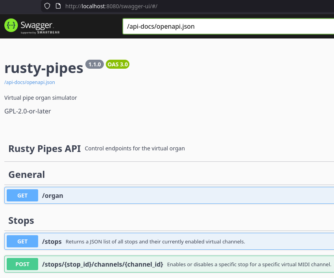
Task: Open the /api-docs/openapi.json link under title
Action: tap(30, 82)
